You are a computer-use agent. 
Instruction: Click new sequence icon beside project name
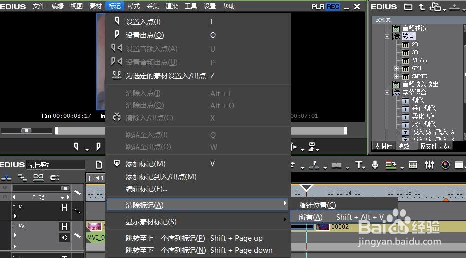99,165
